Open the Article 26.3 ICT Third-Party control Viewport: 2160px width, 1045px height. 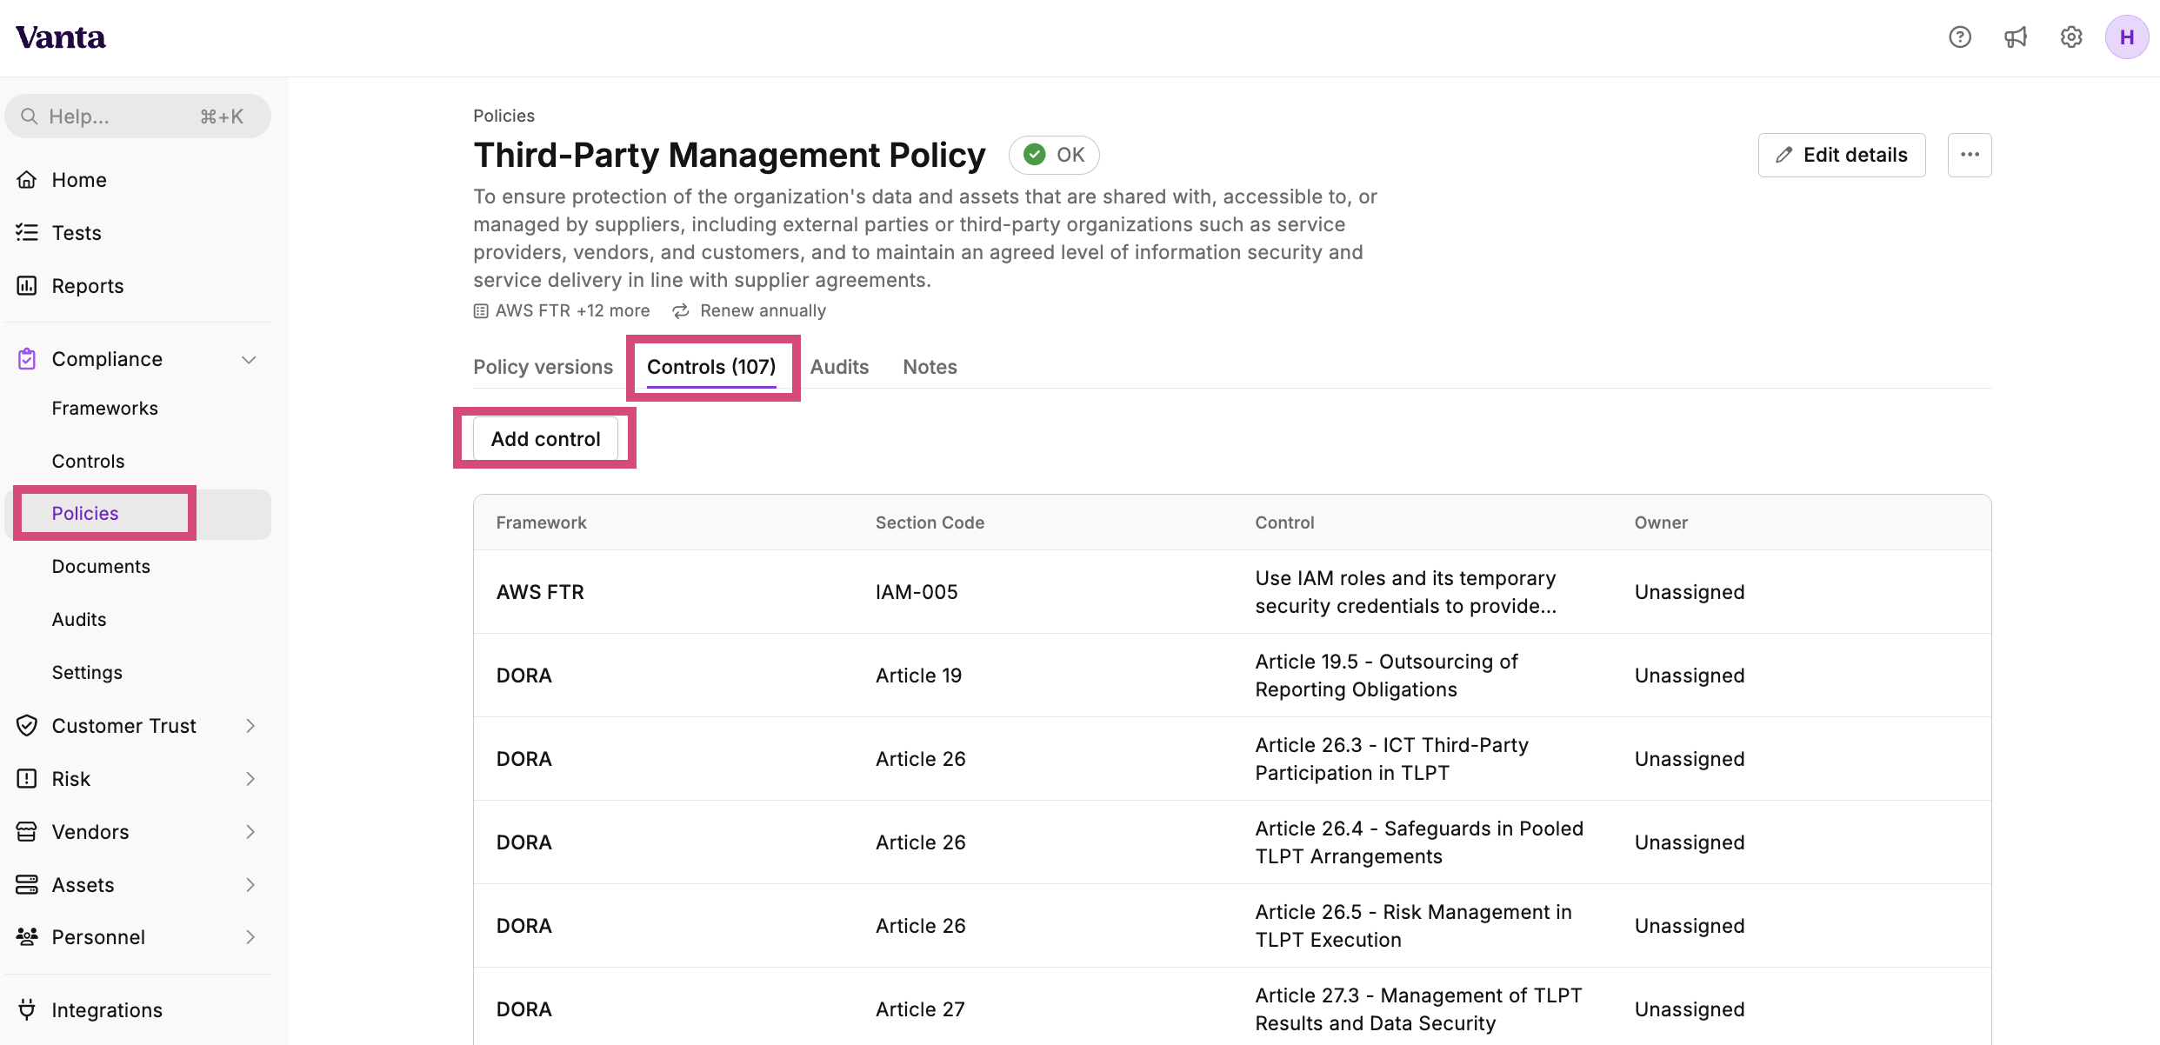[x=1391, y=759]
